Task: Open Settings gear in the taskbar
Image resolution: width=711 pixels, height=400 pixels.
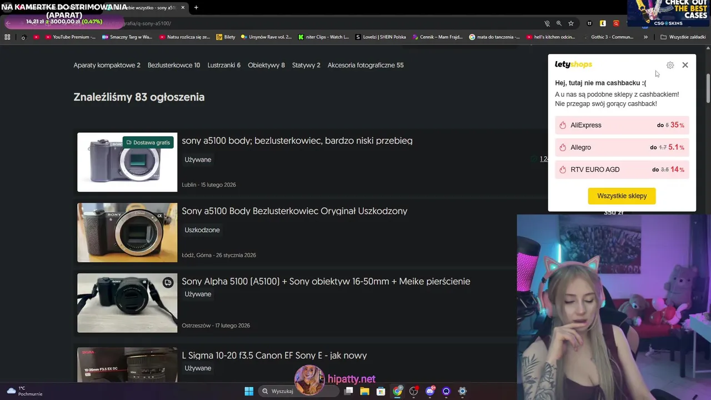Action: coord(462,391)
